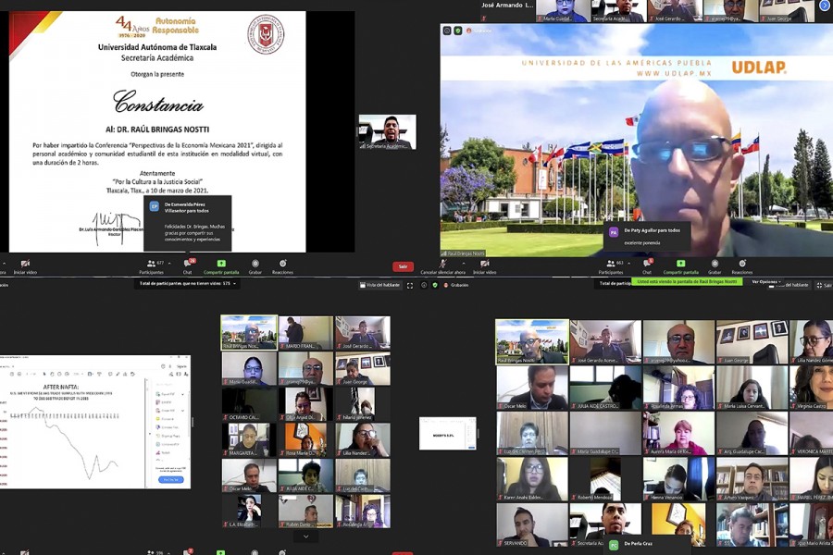Viewport: 833px width, 555px height.
Task: Select the small MOODY'S shared-screen thumbnail
Action: point(448,434)
